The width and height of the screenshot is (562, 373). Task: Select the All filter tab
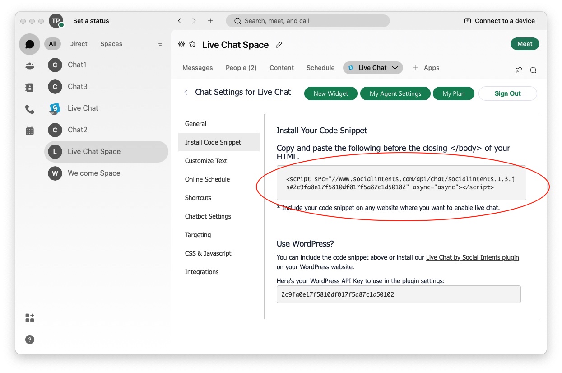click(x=53, y=44)
